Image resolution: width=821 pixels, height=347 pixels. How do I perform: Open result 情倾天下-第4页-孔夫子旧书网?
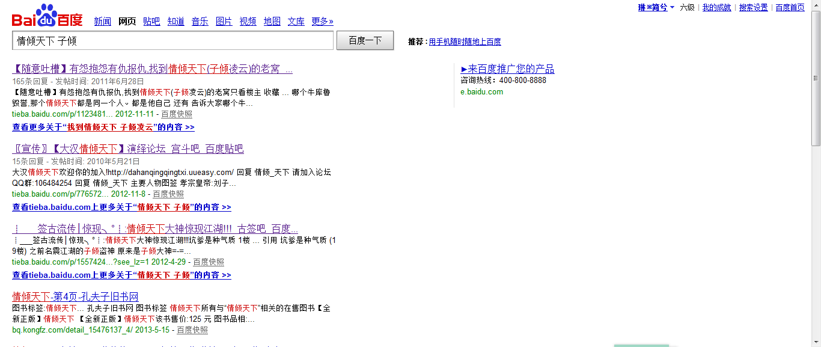pos(75,297)
